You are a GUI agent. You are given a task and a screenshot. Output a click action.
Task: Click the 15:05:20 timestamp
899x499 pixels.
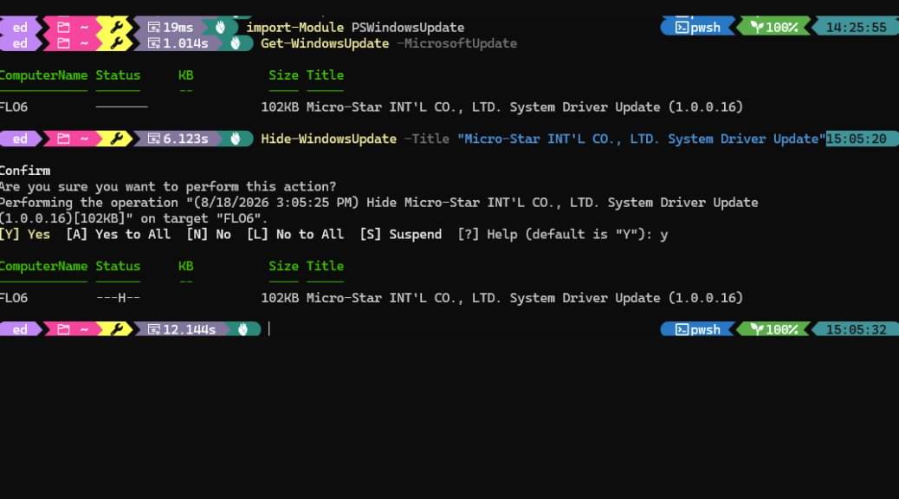[857, 139]
